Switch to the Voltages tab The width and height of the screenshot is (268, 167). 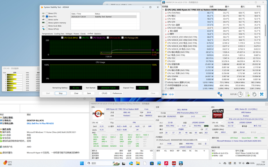pos(69,34)
